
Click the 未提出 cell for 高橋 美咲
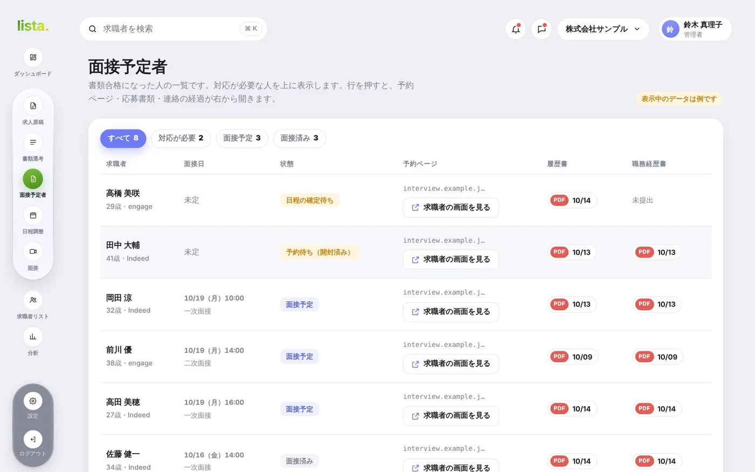pyautogui.click(x=642, y=200)
